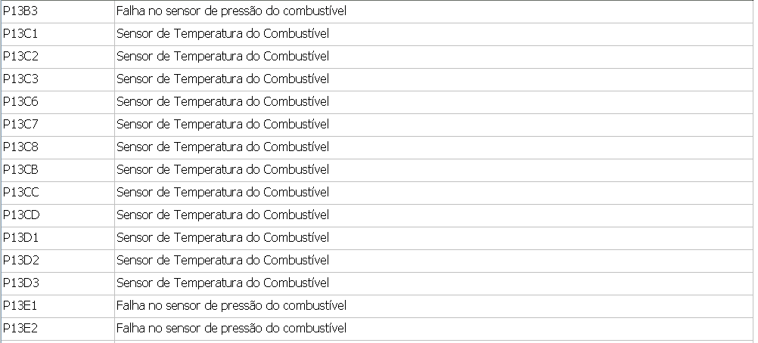This screenshot has width=758, height=343.
Task: Select the P13B3 code cell
Action: (x=20, y=11)
